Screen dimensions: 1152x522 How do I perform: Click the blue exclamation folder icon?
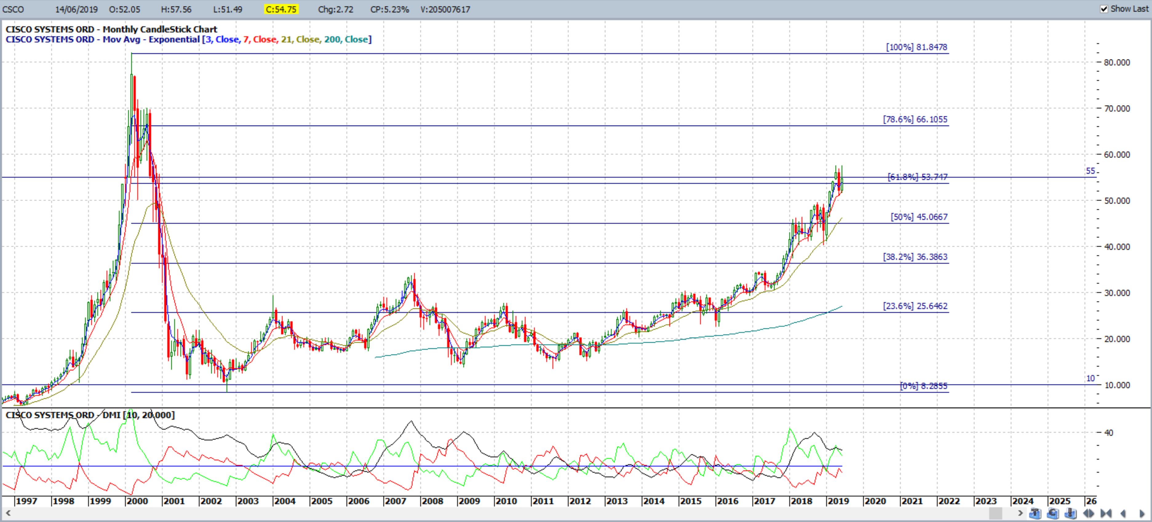pyautogui.click(x=1070, y=513)
